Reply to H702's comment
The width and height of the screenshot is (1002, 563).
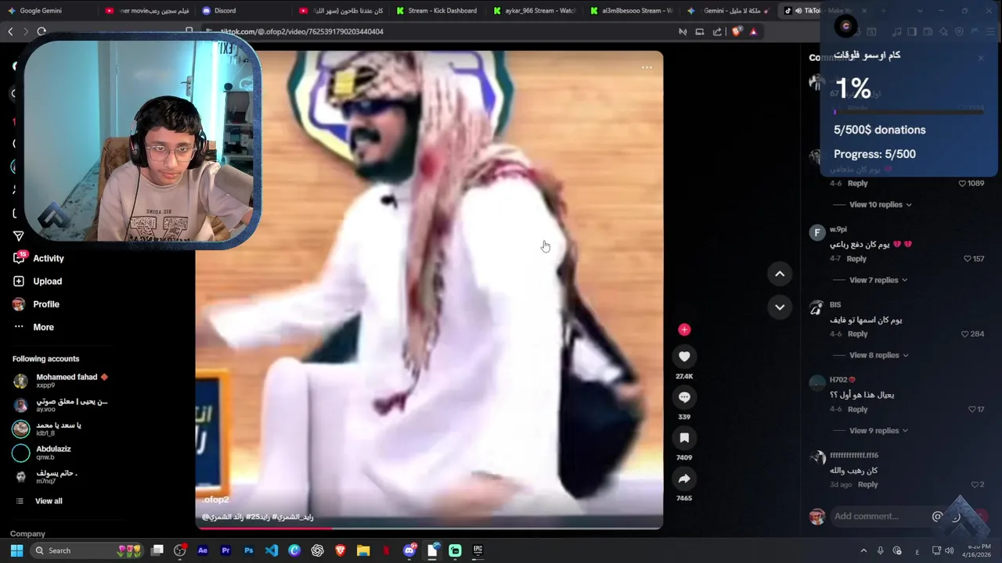(x=858, y=409)
